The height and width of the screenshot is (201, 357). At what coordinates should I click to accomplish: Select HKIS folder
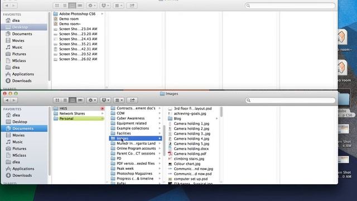coord(79,108)
